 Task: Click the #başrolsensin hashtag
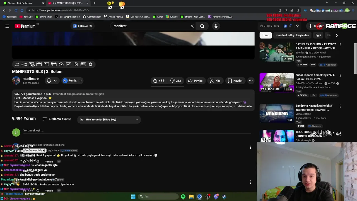[x=76, y=94]
